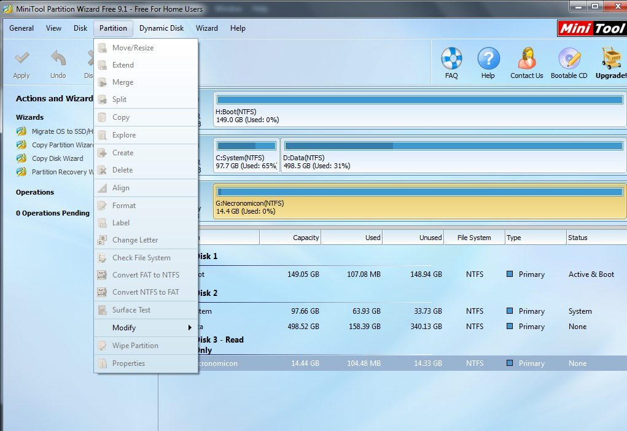
Task: Click the Active & Boot status cell
Action: 591,274
